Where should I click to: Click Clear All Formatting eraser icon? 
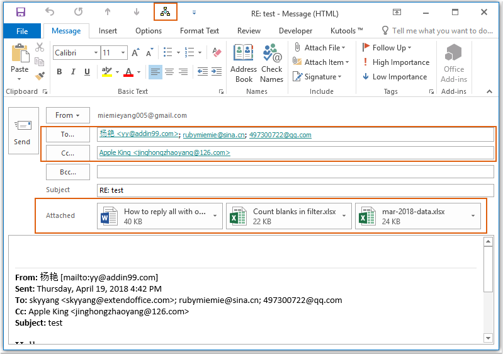217,52
